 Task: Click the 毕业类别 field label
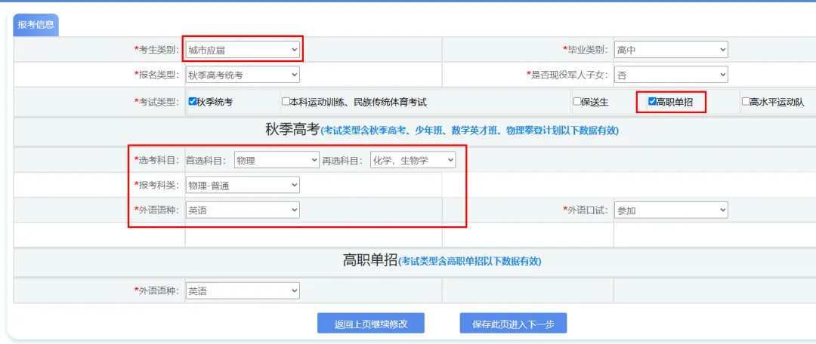(x=586, y=50)
